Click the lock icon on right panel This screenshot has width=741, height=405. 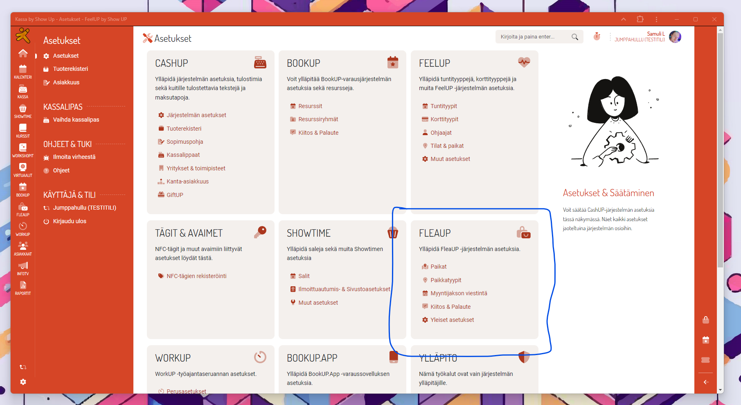pyautogui.click(x=706, y=320)
